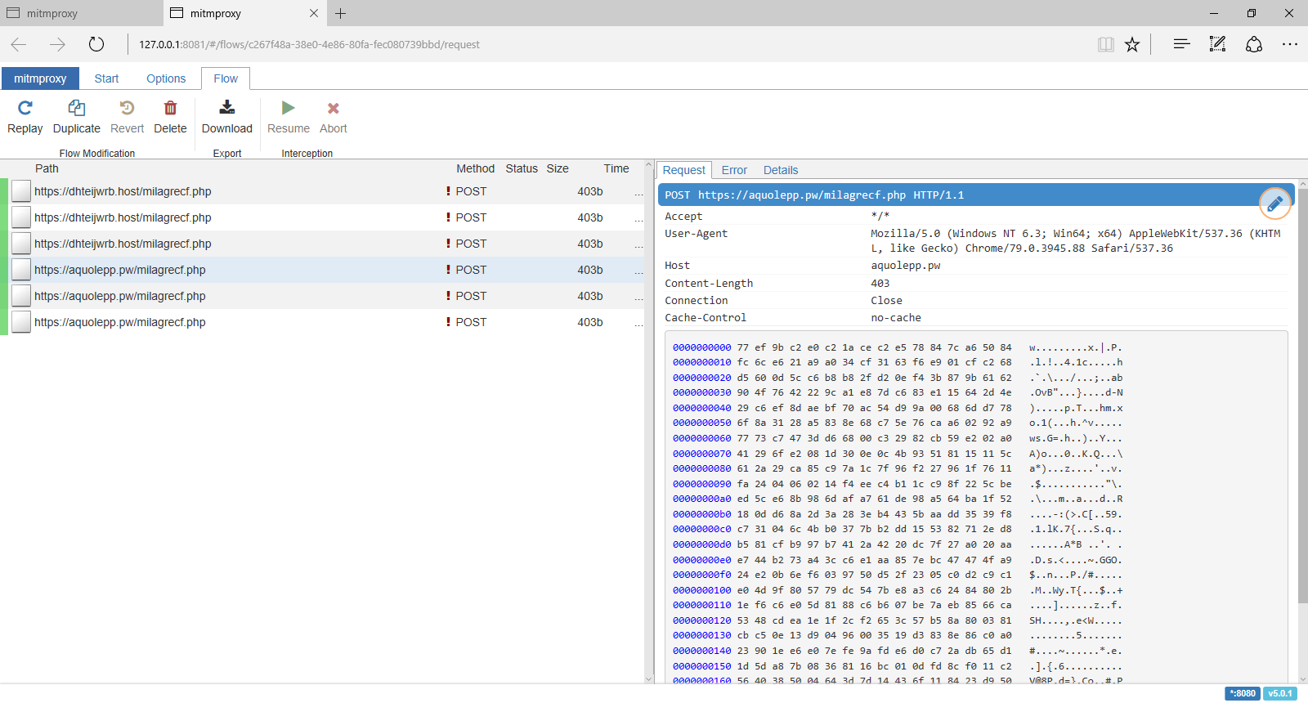Screen dimensions: 1308x703
Task: Open the Details tab in flow view
Action: coord(781,170)
